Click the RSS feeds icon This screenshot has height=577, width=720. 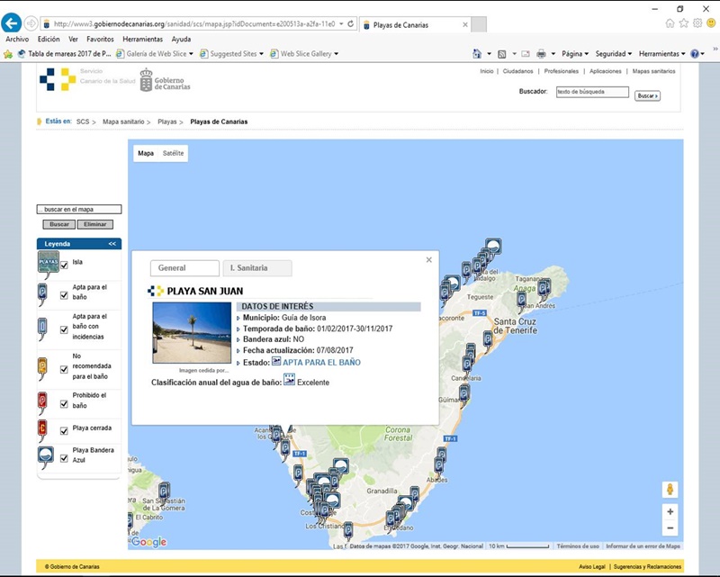pyautogui.click(x=502, y=54)
